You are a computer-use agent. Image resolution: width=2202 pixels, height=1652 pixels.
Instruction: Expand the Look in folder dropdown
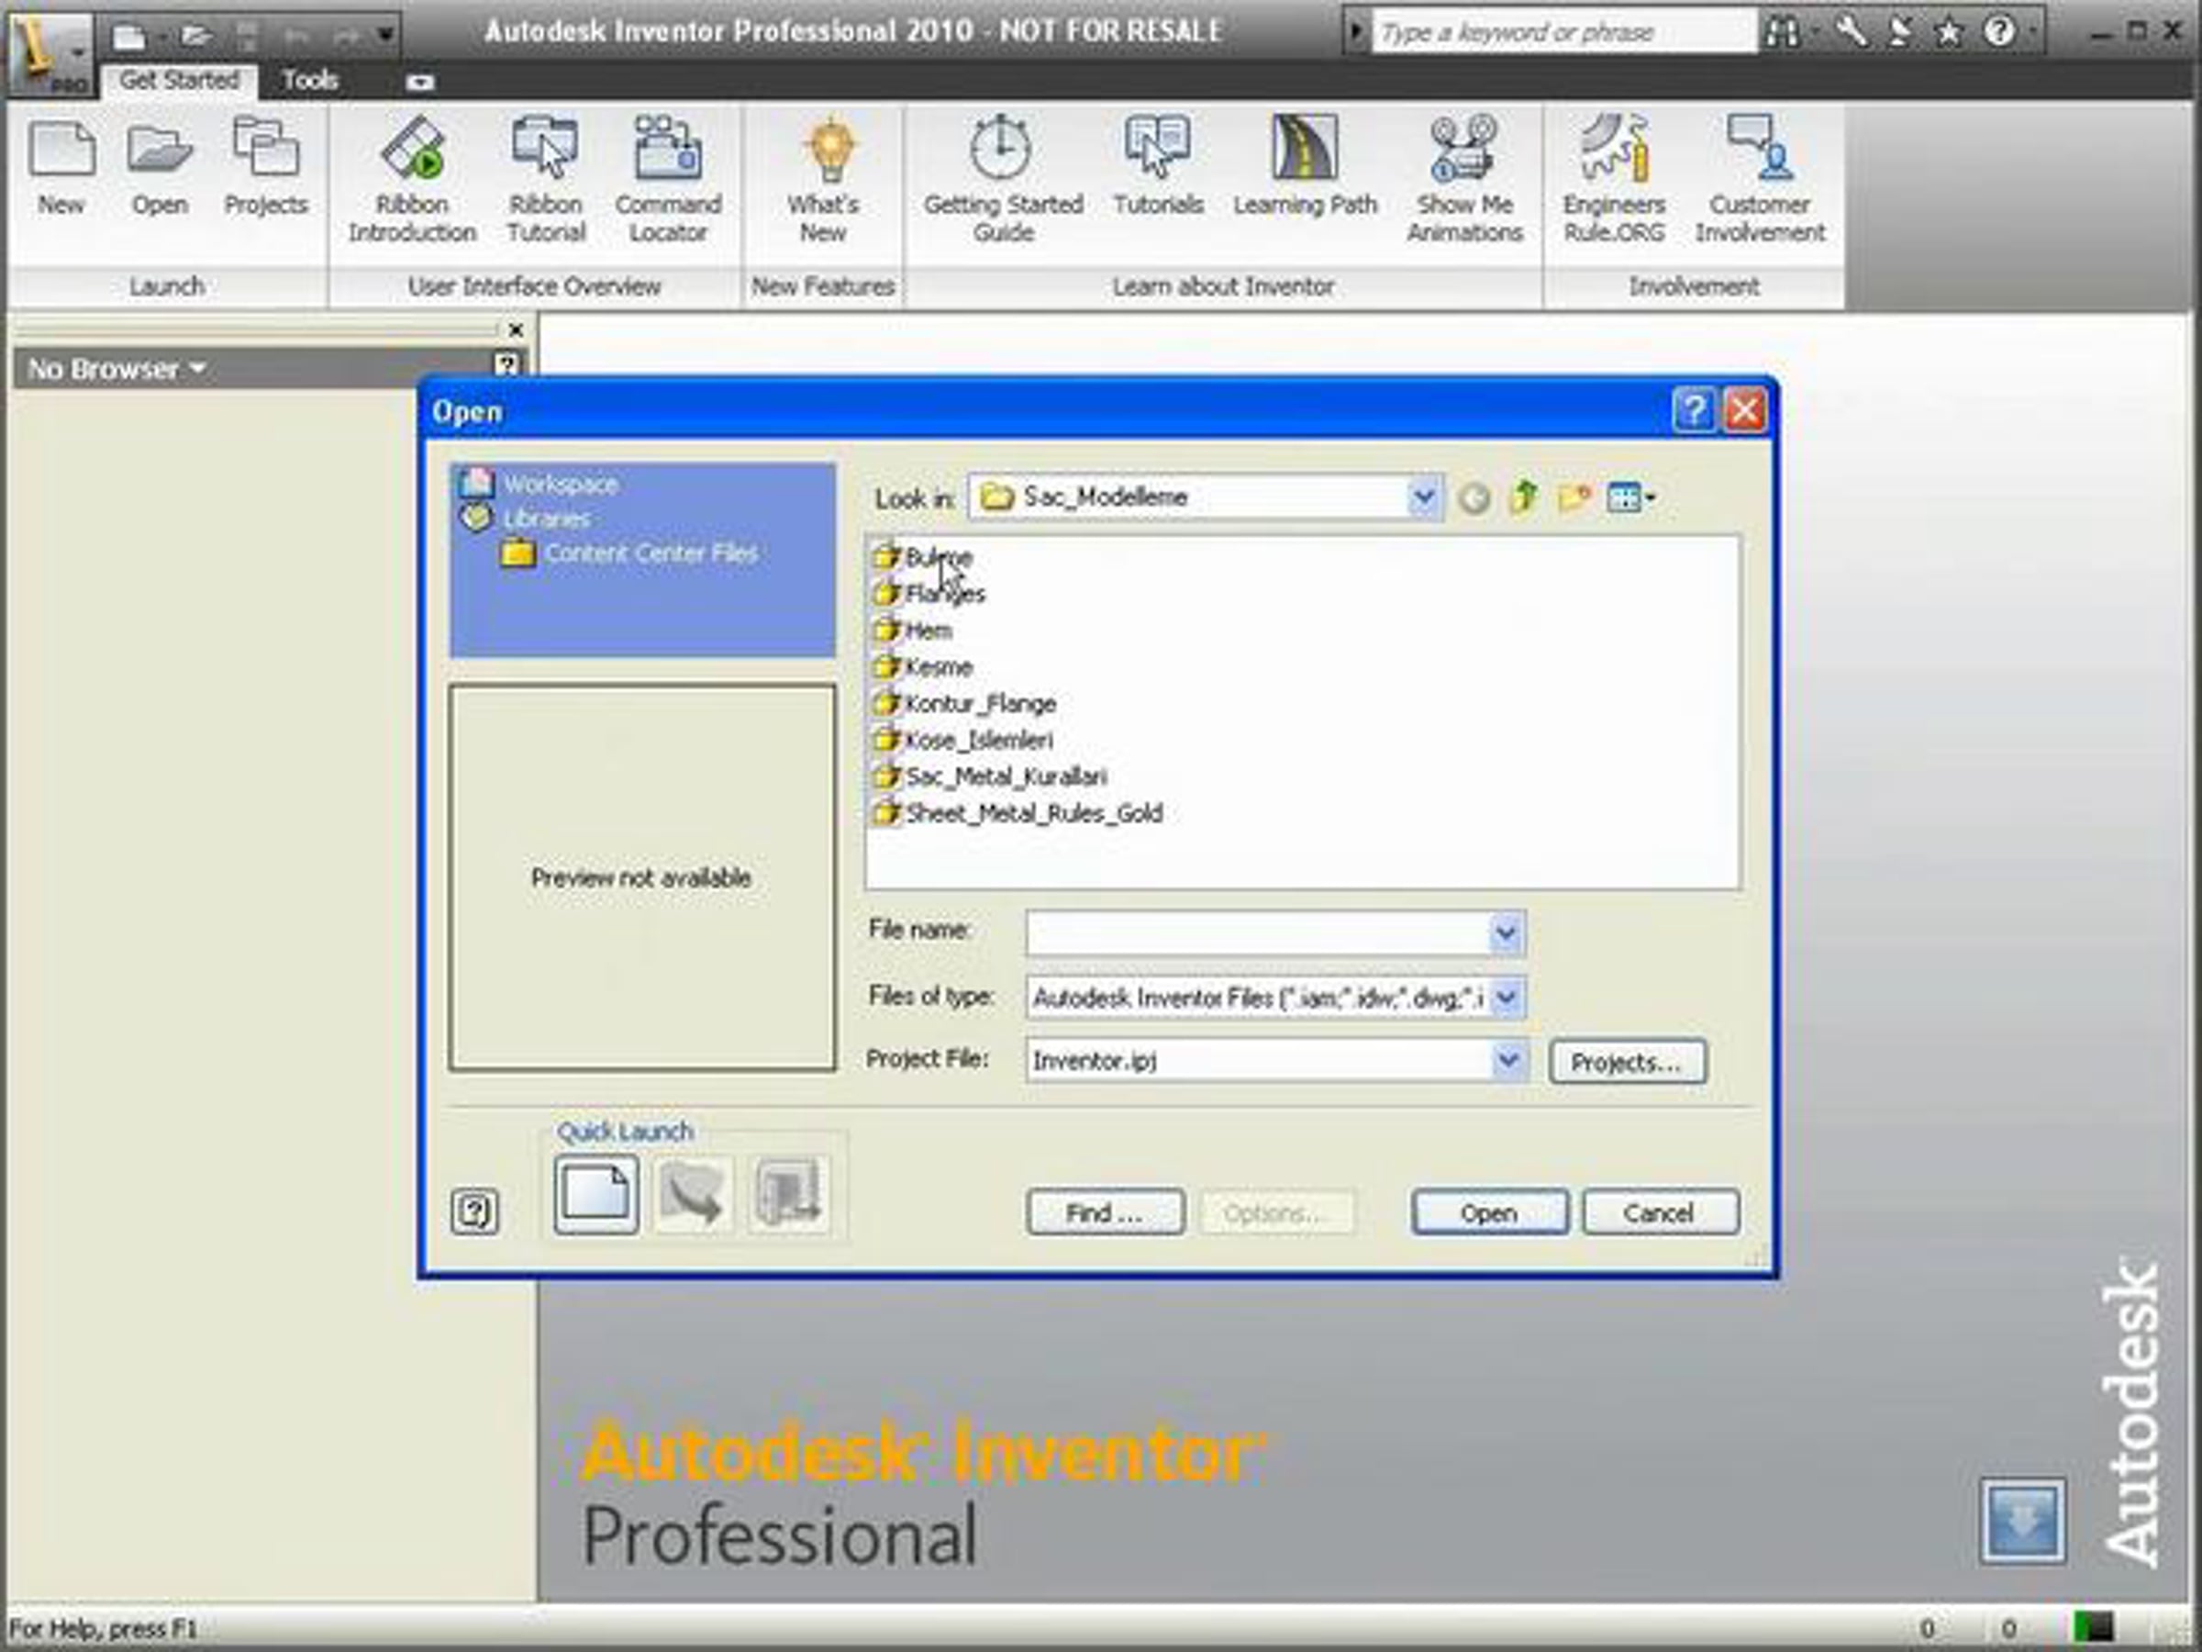[x=1424, y=496]
